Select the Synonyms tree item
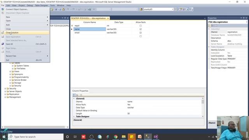This screenshot has width=249, height=140. click(x=18, y=74)
